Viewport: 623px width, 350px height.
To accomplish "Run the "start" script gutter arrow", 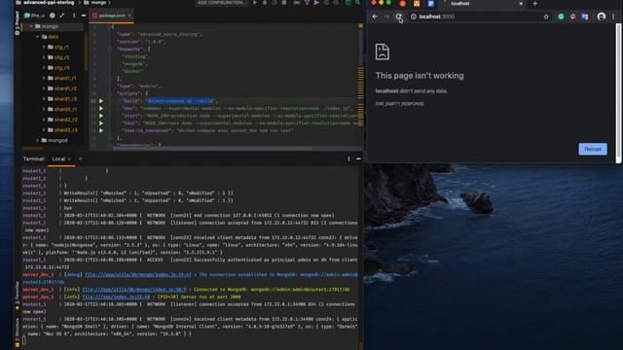I will click(101, 116).
